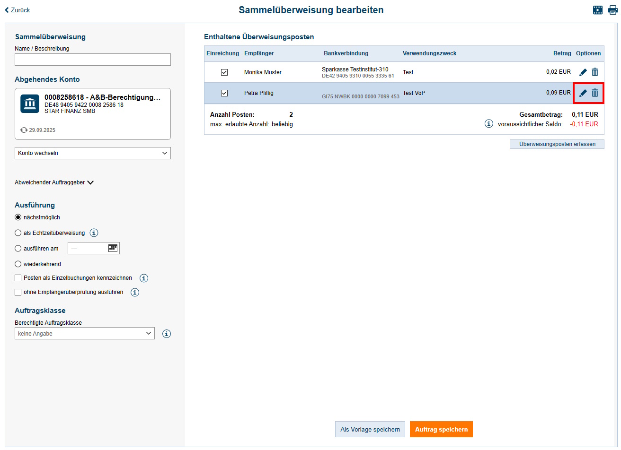
Task: Expand the 'Abweichender Auftraggeber' section
Action: [x=54, y=182]
